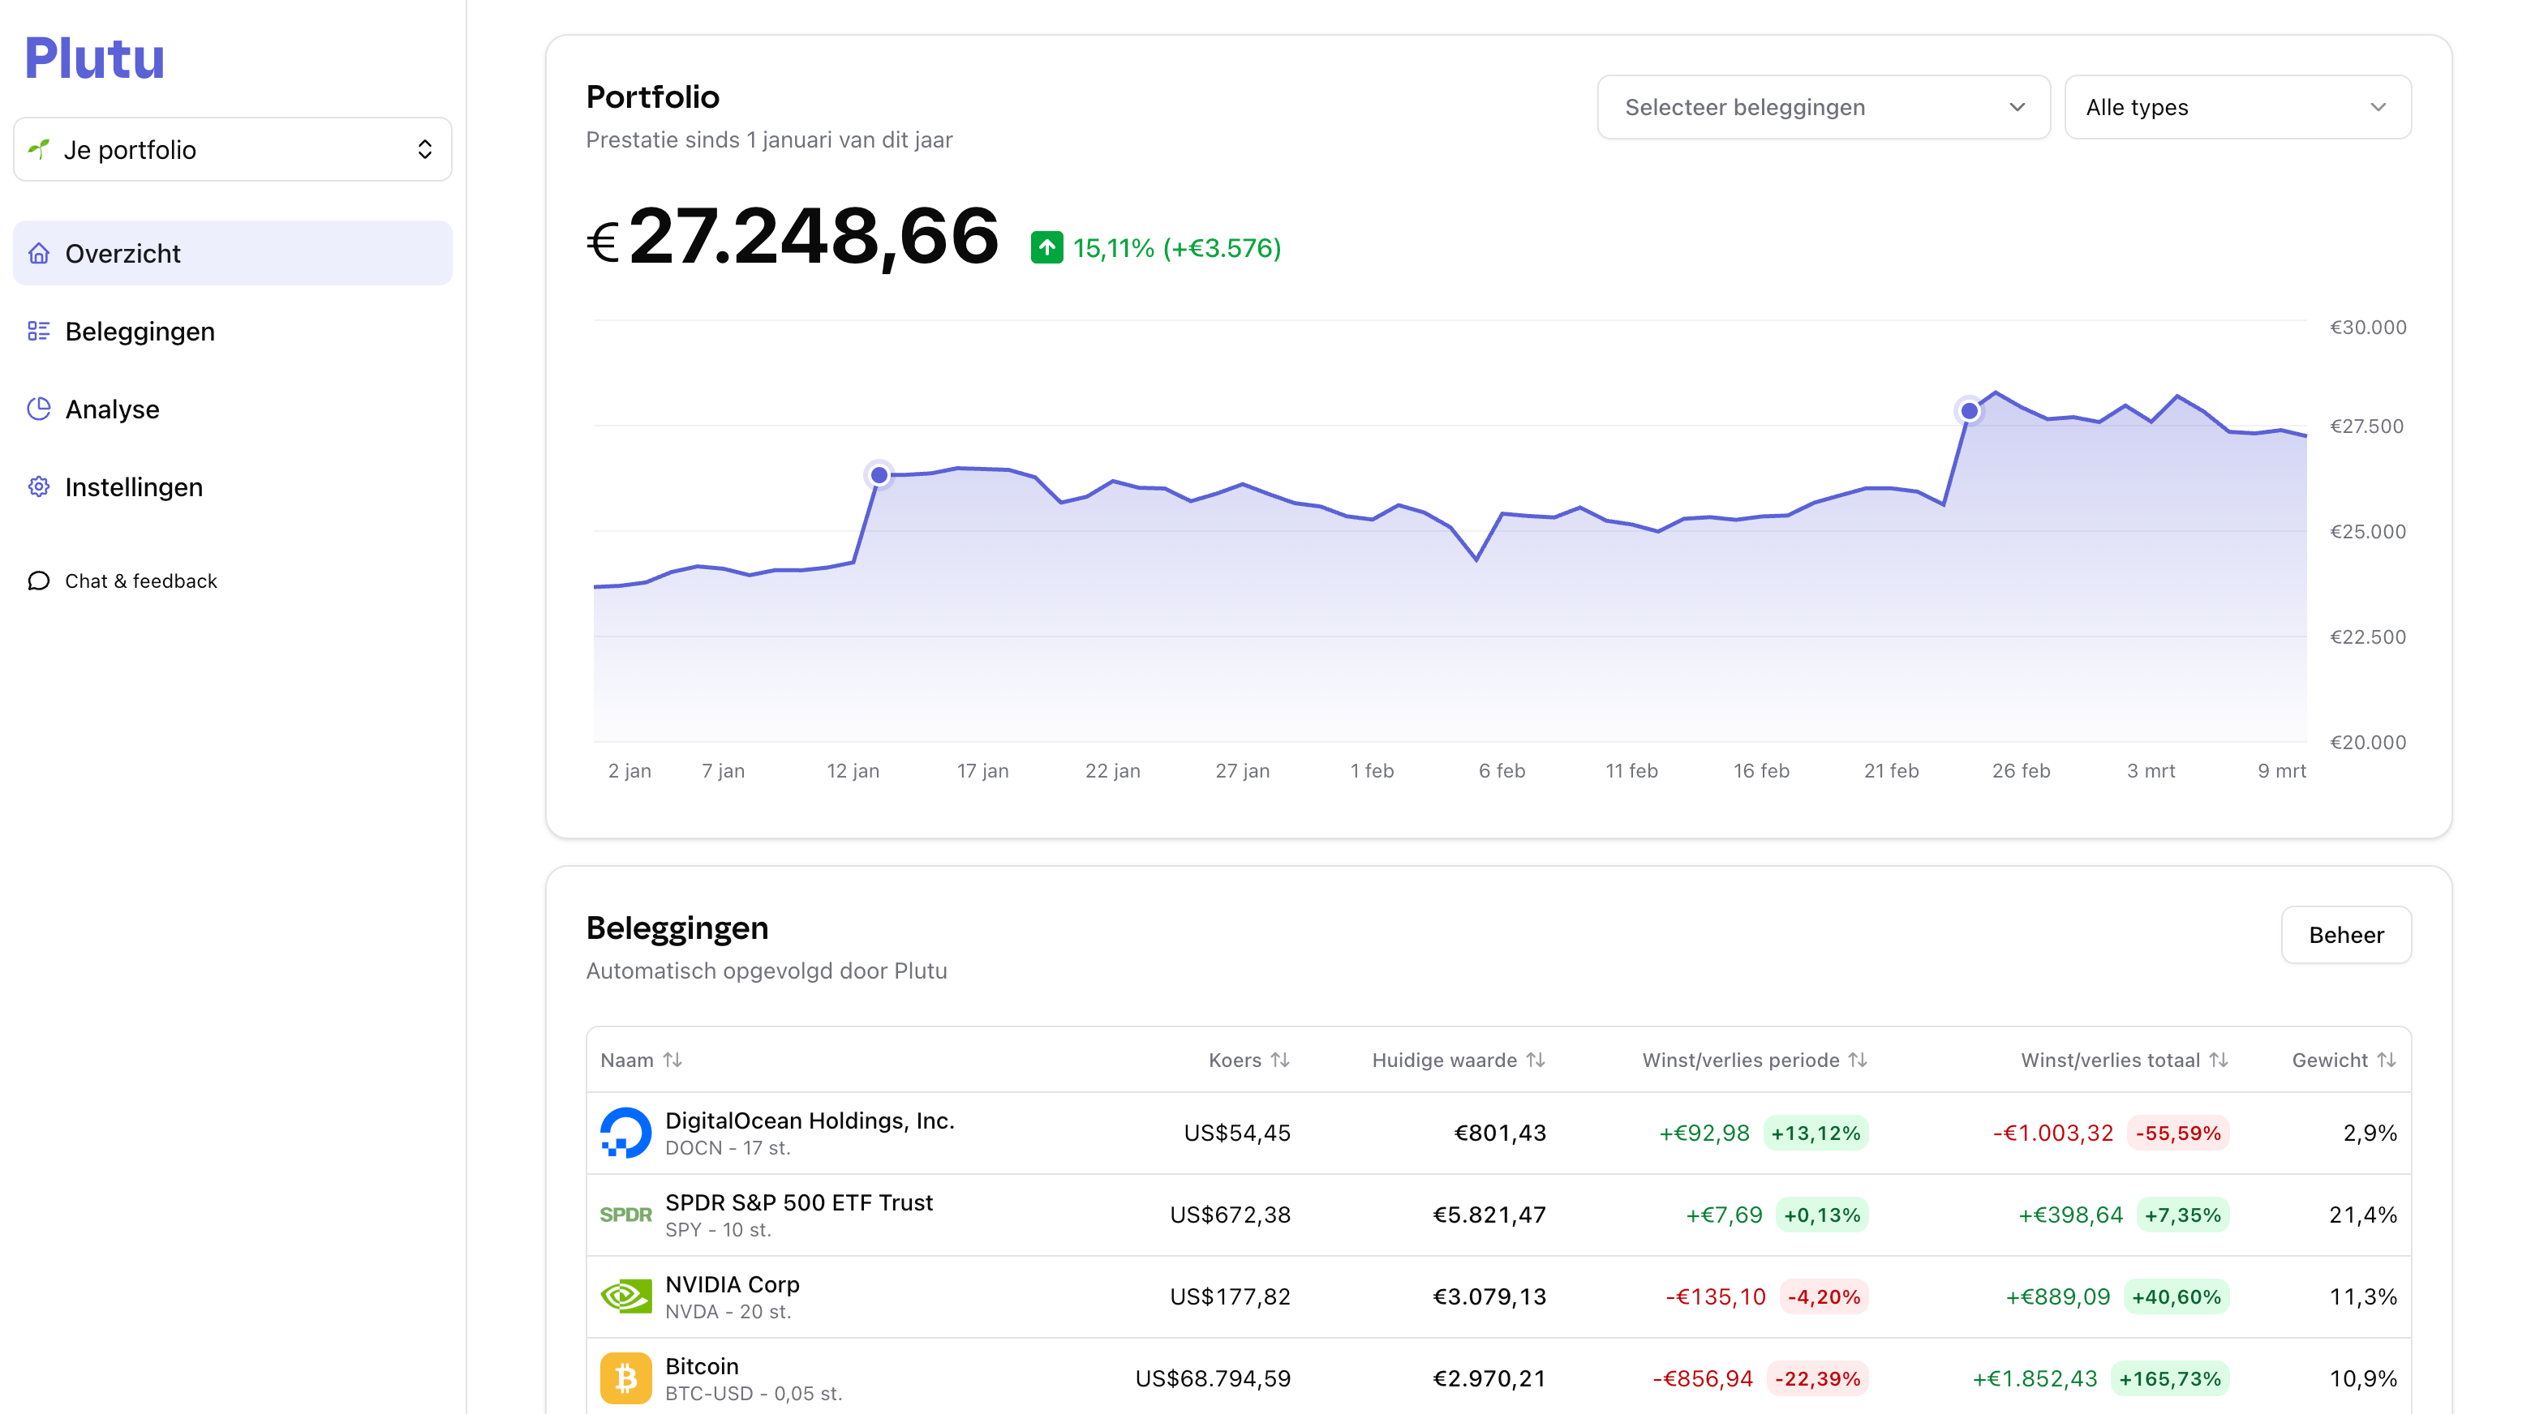Click the Beheer button
The image size is (2531, 1414).
pyautogui.click(x=2346, y=934)
